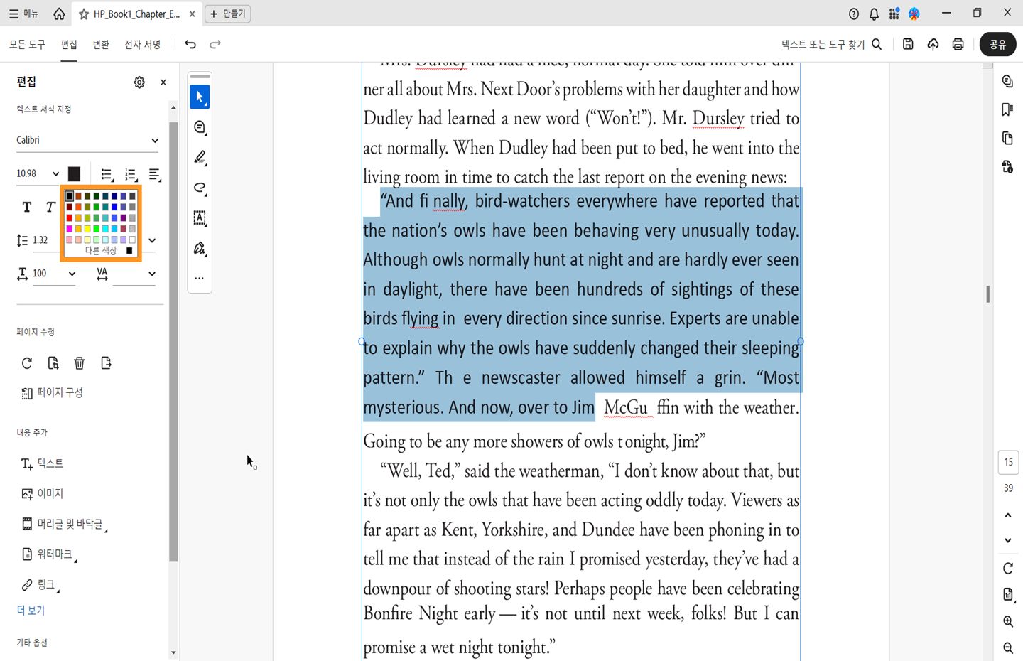Open the comment tool in quick toolbar
Screen dimensions: 1023x661
pyautogui.click(x=200, y=127)
